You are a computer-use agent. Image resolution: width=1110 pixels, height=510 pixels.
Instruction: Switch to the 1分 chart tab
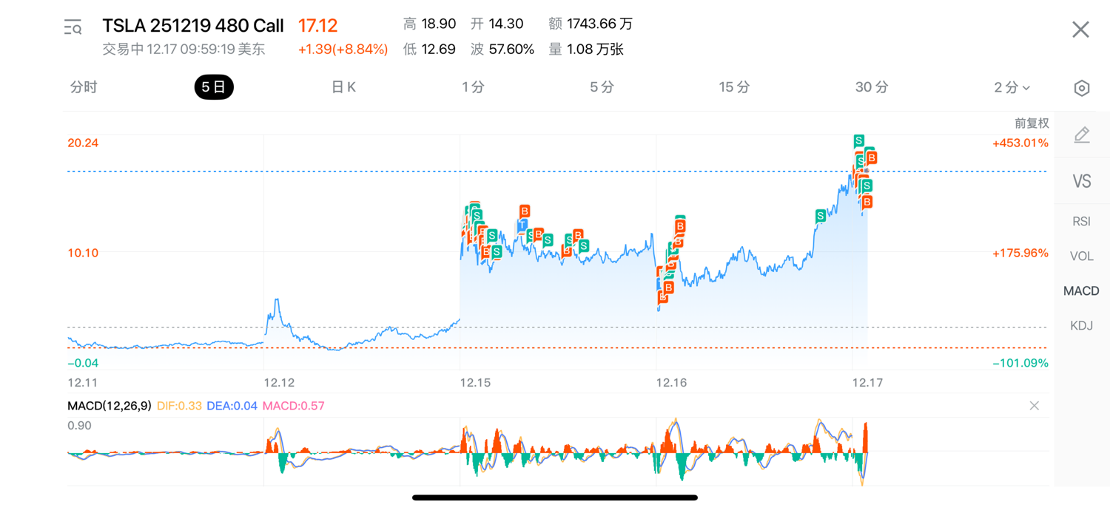pos(473,87)
